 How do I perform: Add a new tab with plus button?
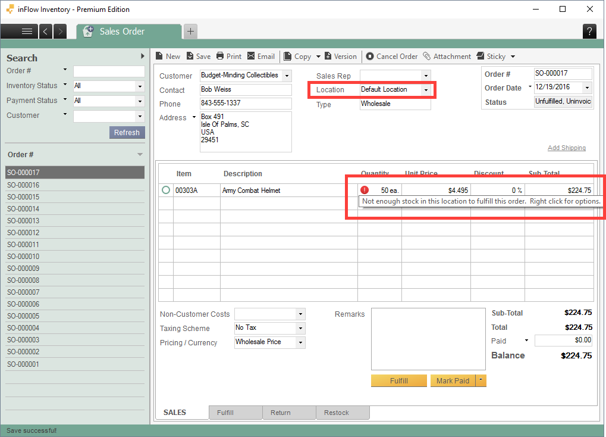click(190, 32)
